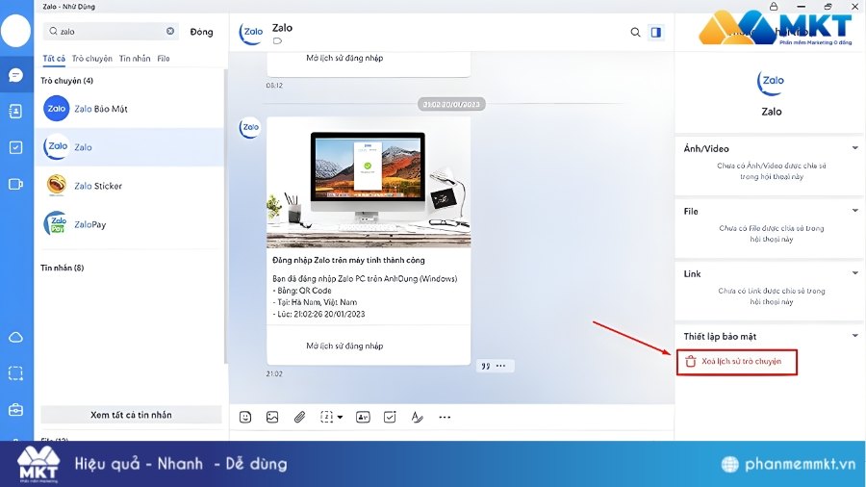
Task: Capture screen with the screenshot toolbar icon
Action: click(326, 417)
